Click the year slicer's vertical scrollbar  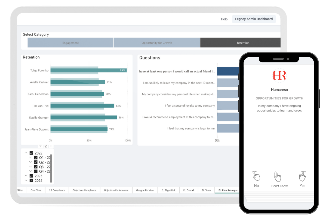coord(51,168)
